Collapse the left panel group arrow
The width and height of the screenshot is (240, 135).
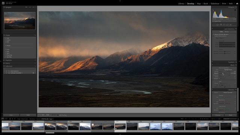[x=1, y=61]
